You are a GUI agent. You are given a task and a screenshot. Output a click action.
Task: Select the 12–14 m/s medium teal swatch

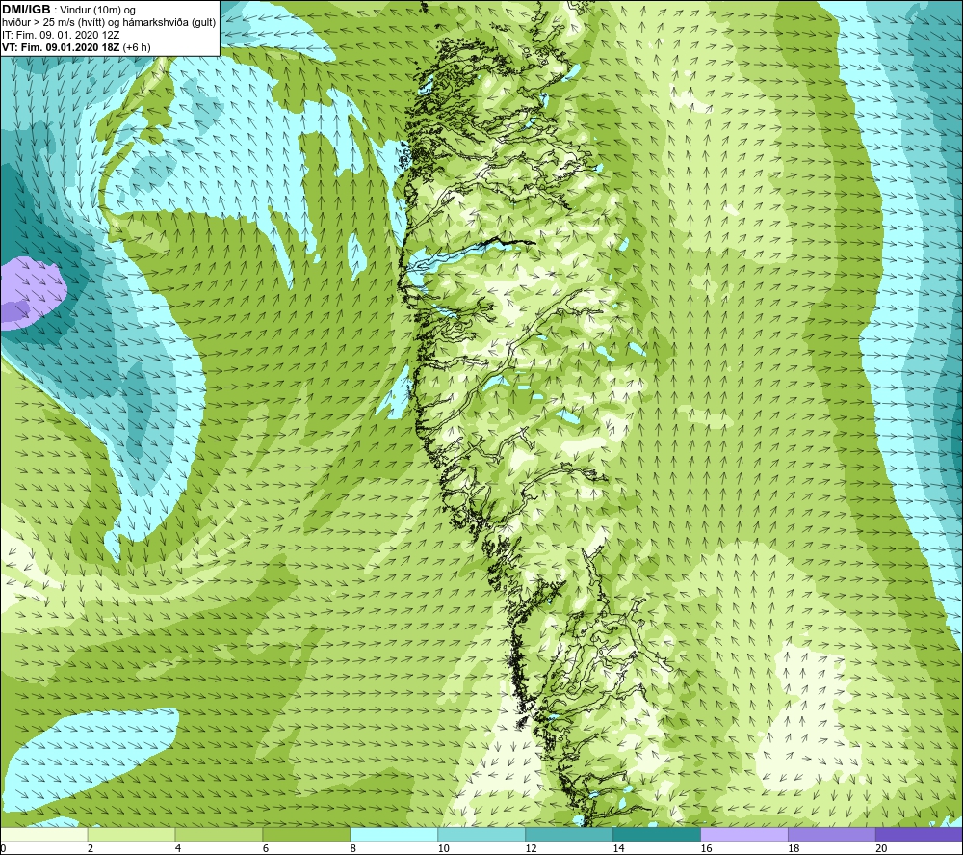point(569,834)
